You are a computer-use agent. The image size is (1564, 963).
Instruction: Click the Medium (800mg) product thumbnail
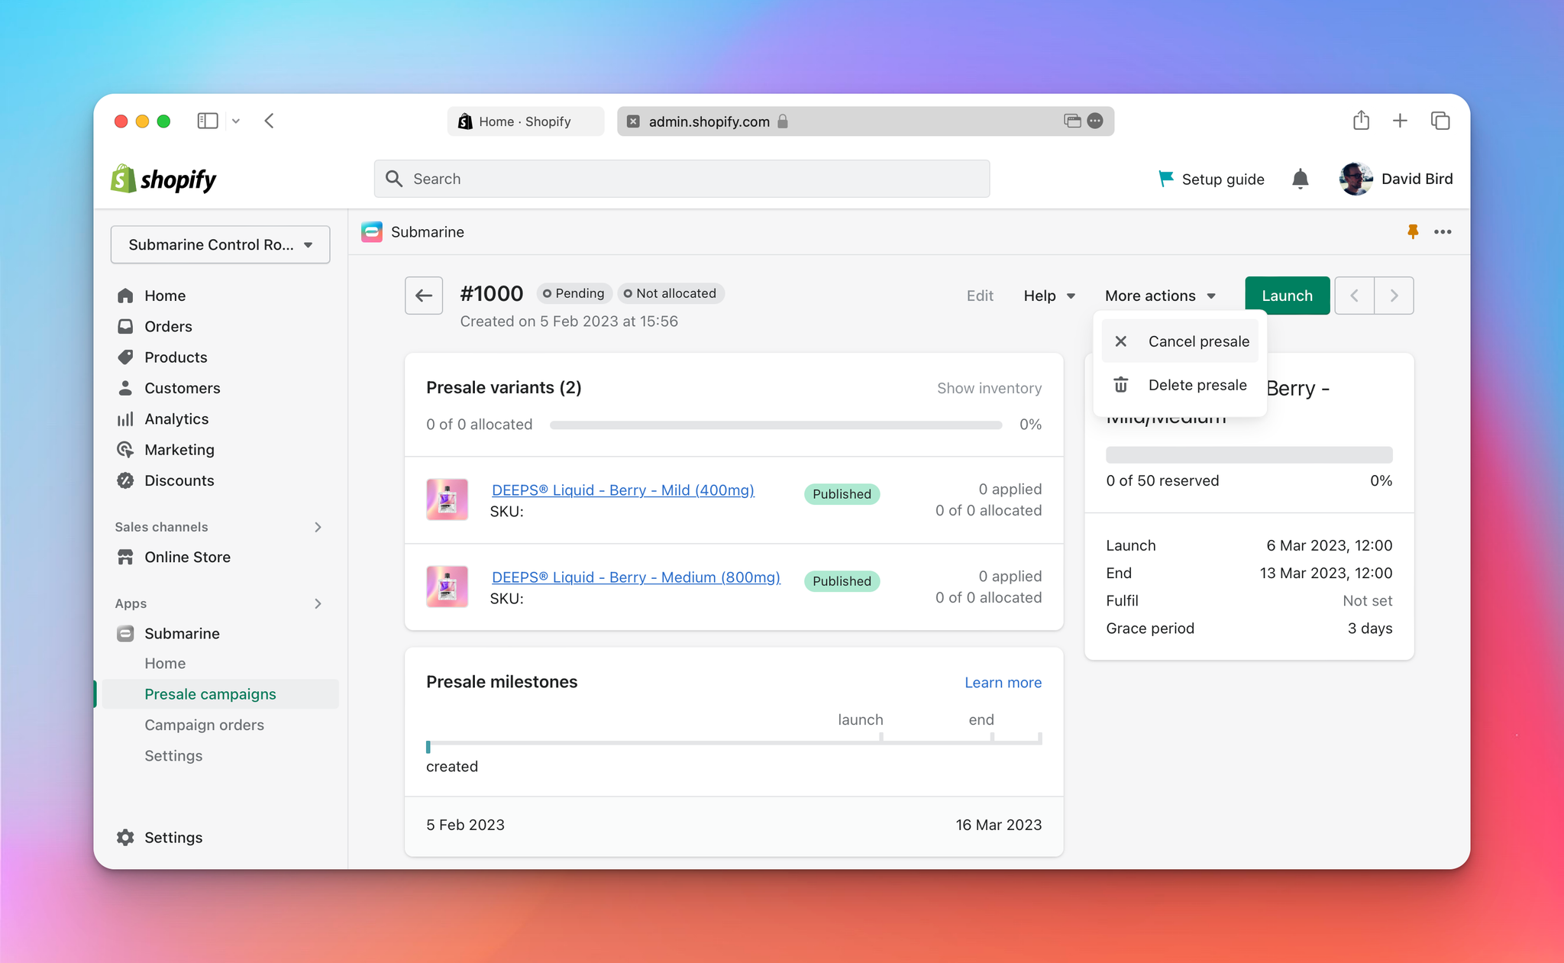447,587
